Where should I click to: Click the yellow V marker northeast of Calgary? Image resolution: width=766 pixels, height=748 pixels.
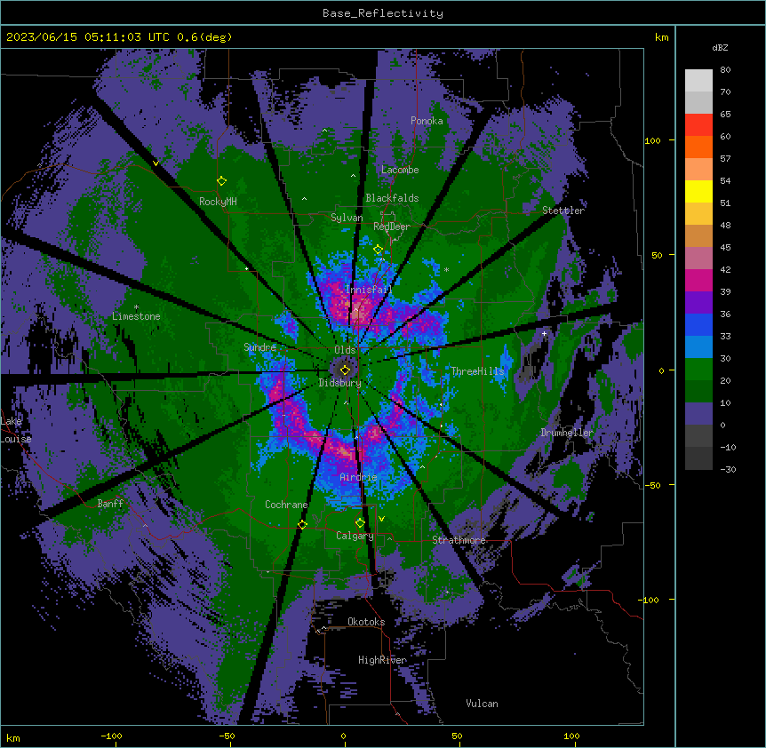coord(381,519)
